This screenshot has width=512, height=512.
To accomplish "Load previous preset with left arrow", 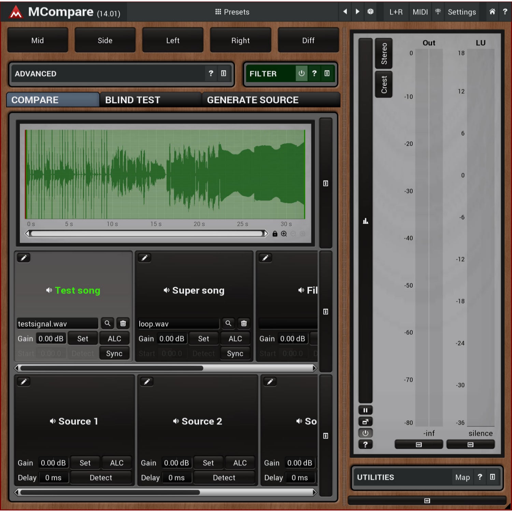I will (345, 12).
